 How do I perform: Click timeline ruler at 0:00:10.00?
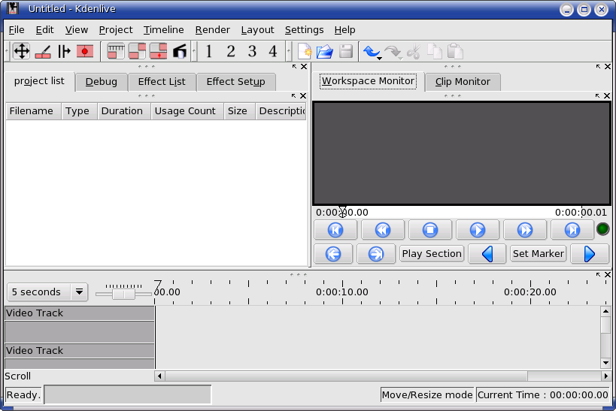(x=342, y=292)
